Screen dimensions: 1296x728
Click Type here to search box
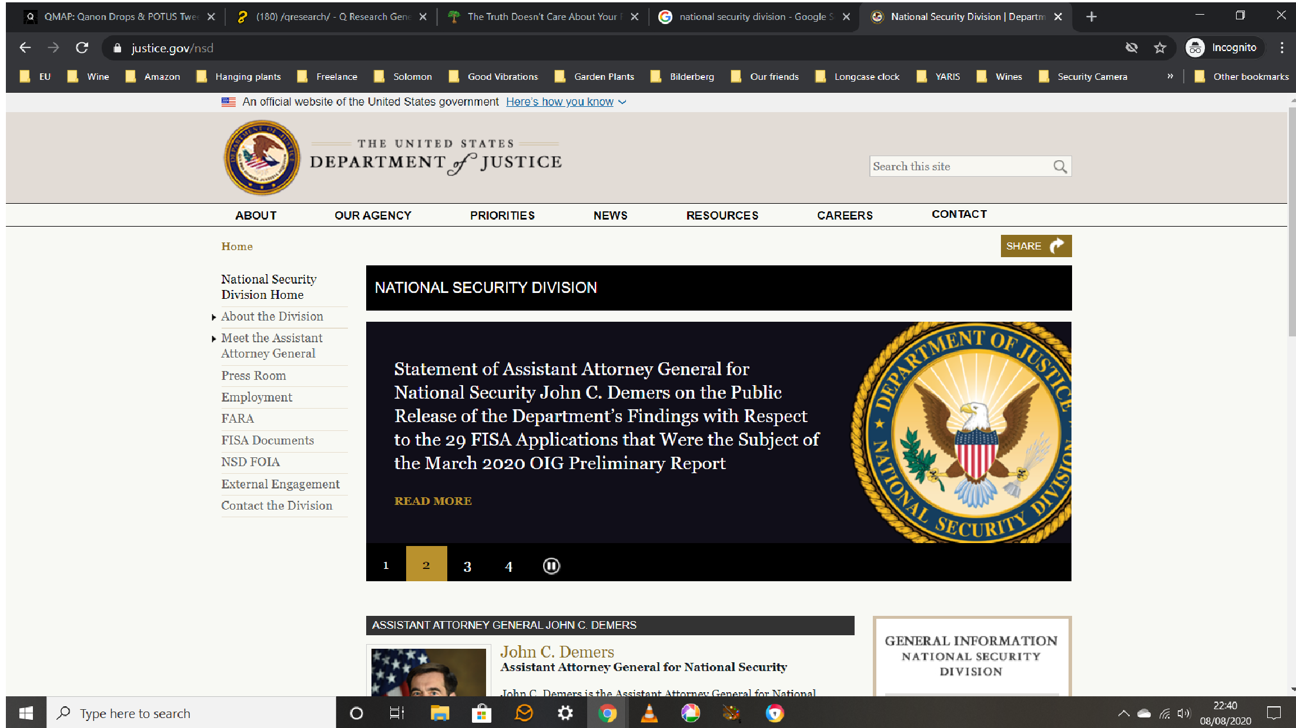[191, 713]
